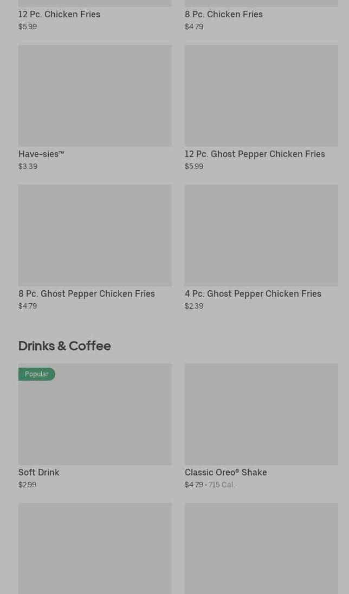Image resolution: width=349 pixels, height=594 pixels.
Task: Open 4 Pc. Ghost Pepper Chicken Fries title
Action: pyautogui.click(x=253, y=294)
